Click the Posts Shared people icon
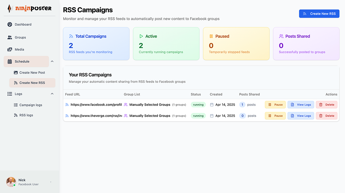Image resolution: width=345 pixels, height=193 pixels. click(281, 36)
